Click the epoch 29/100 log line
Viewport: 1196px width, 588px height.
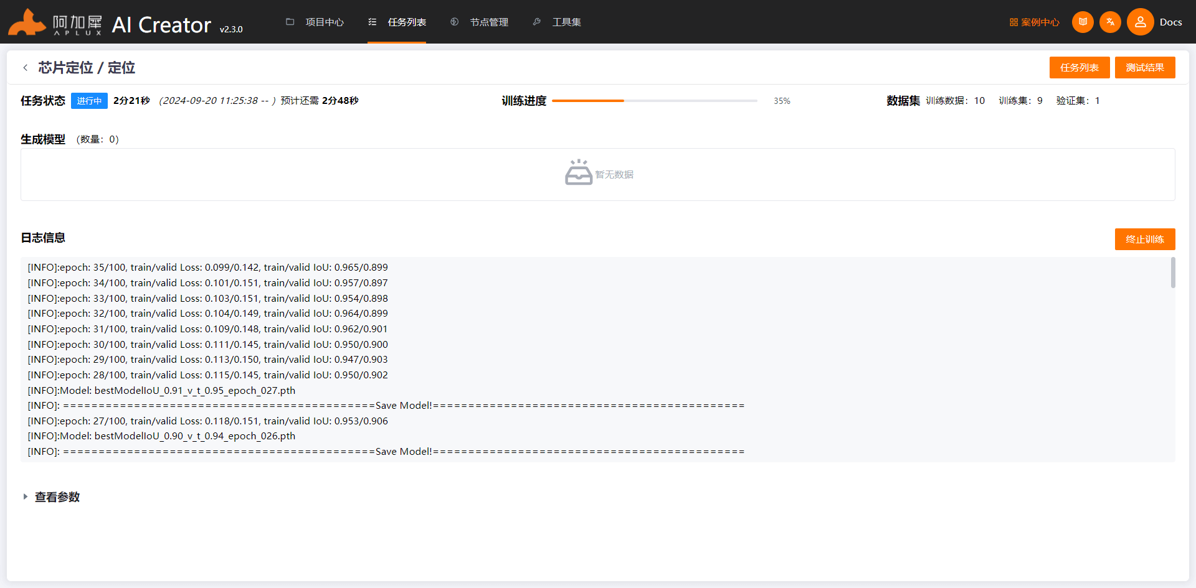point(207,360)
